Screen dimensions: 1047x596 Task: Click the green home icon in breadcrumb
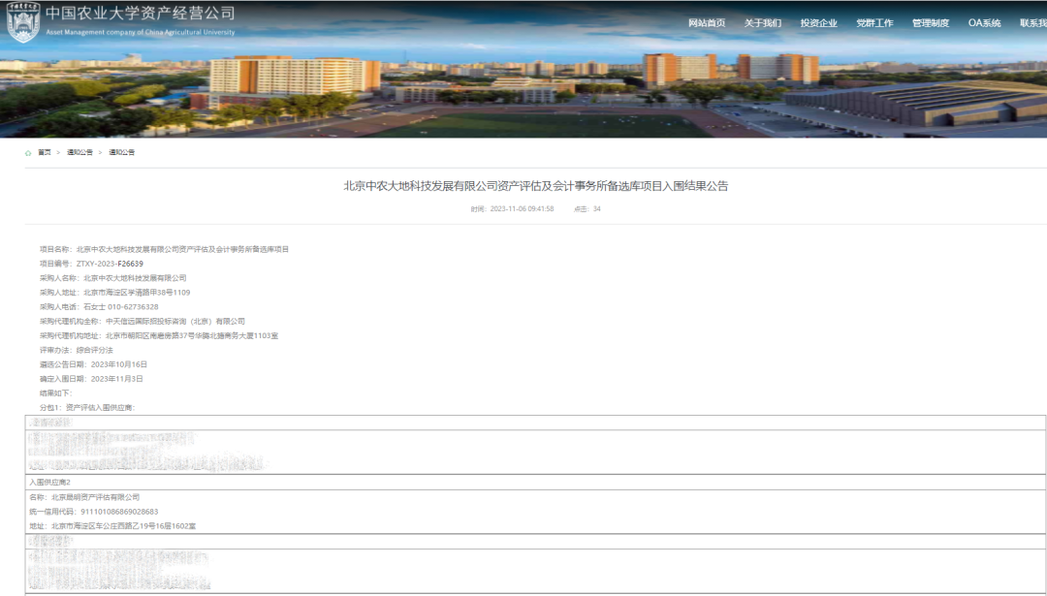tap(28, 153)
